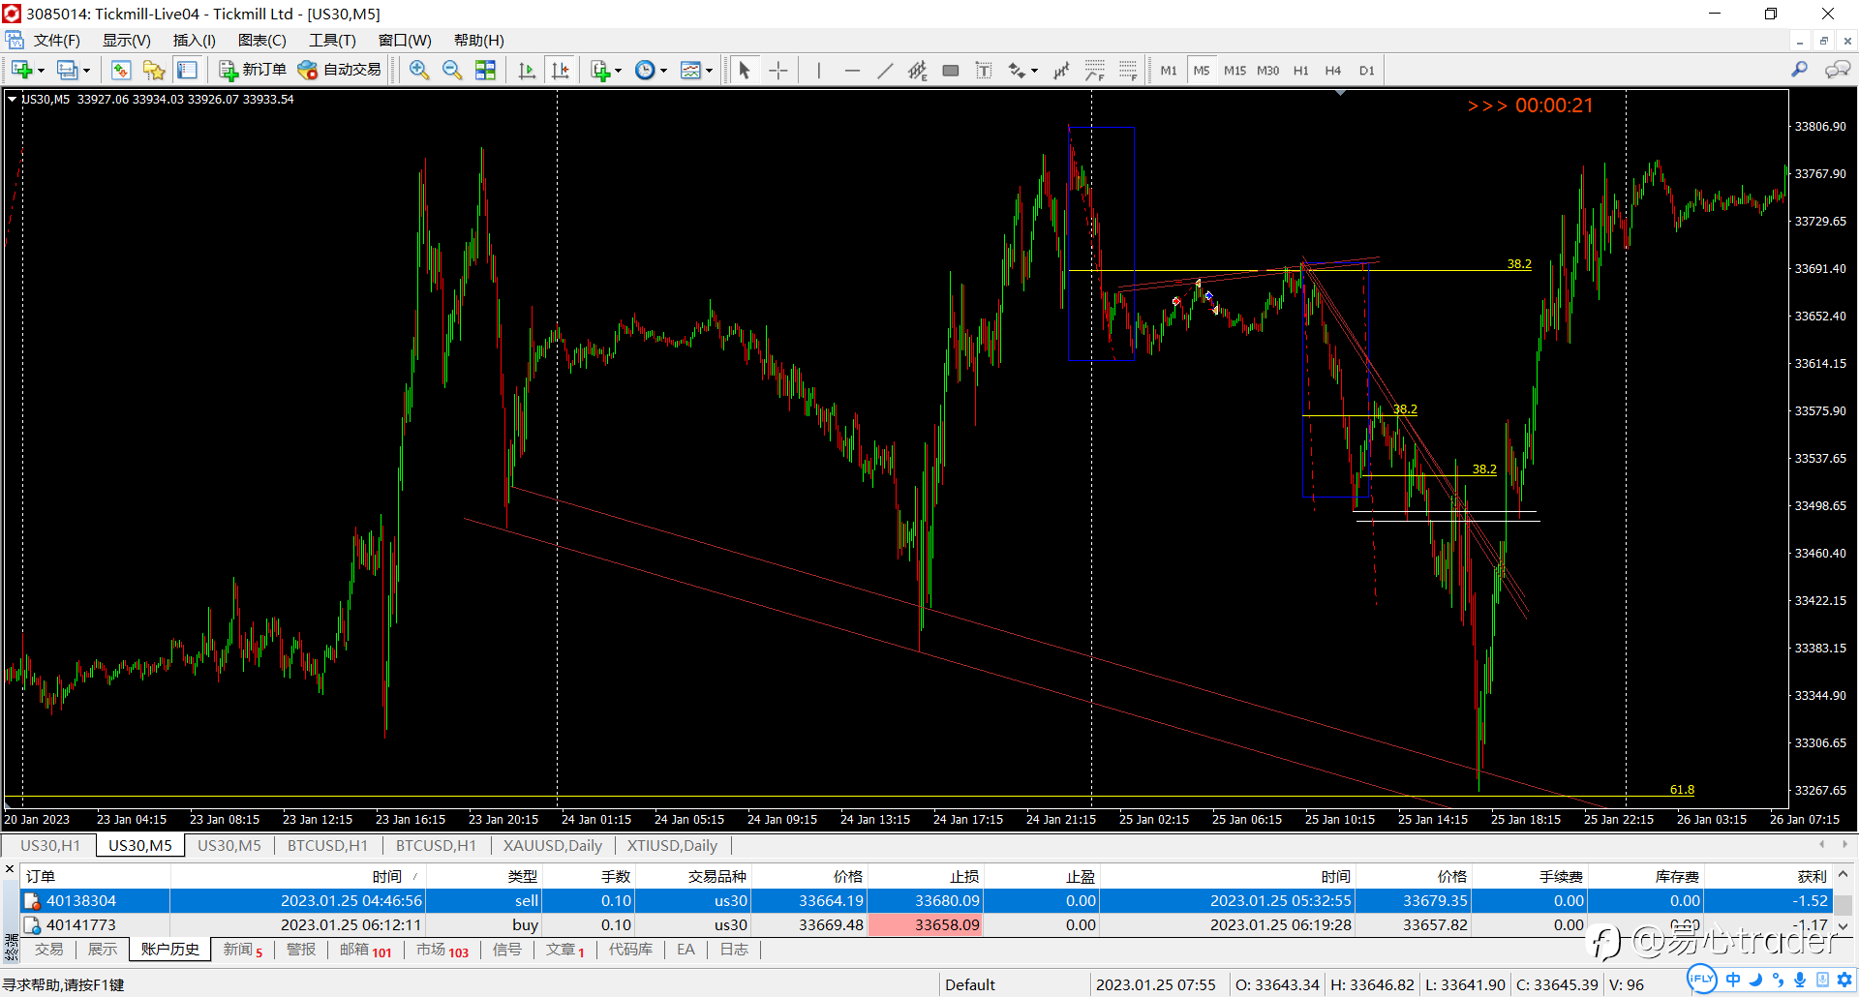The image size is (1859, 997).
Task: Open the US30,M5 chart title triangle menu
Action: [x=12, y=99]
